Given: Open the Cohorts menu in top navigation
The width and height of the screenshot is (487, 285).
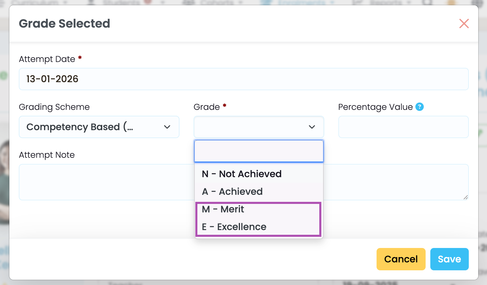Looking at the screenshot, I should (217, 2).
